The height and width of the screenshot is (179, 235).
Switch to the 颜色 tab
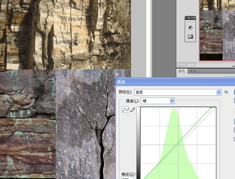(182, 71)
